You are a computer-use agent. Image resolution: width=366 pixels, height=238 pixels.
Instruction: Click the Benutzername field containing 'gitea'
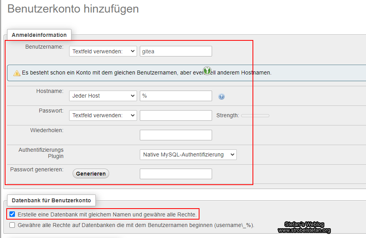(x=176, y=51)
